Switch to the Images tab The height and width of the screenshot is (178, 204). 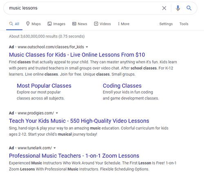56,24
